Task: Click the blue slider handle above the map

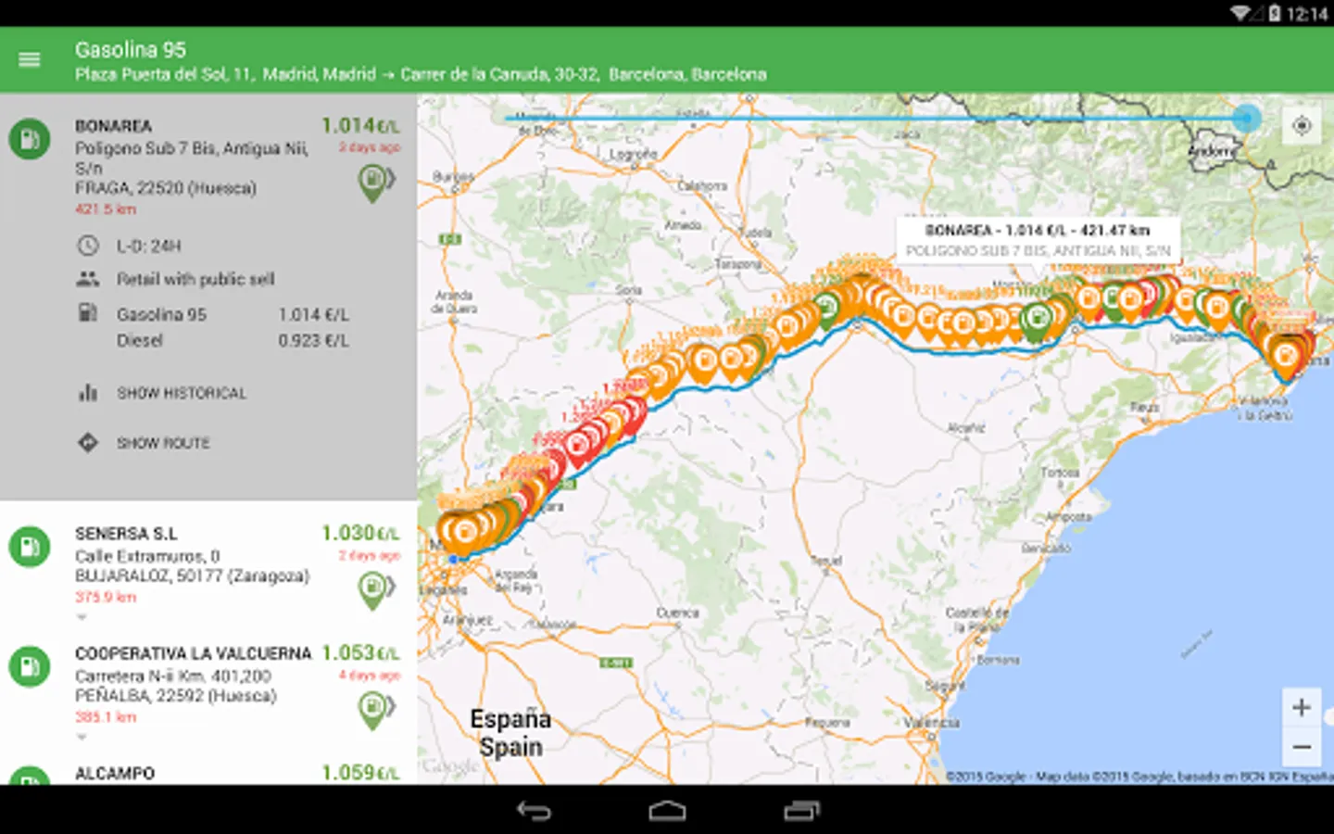Action: coord(1247,119)
